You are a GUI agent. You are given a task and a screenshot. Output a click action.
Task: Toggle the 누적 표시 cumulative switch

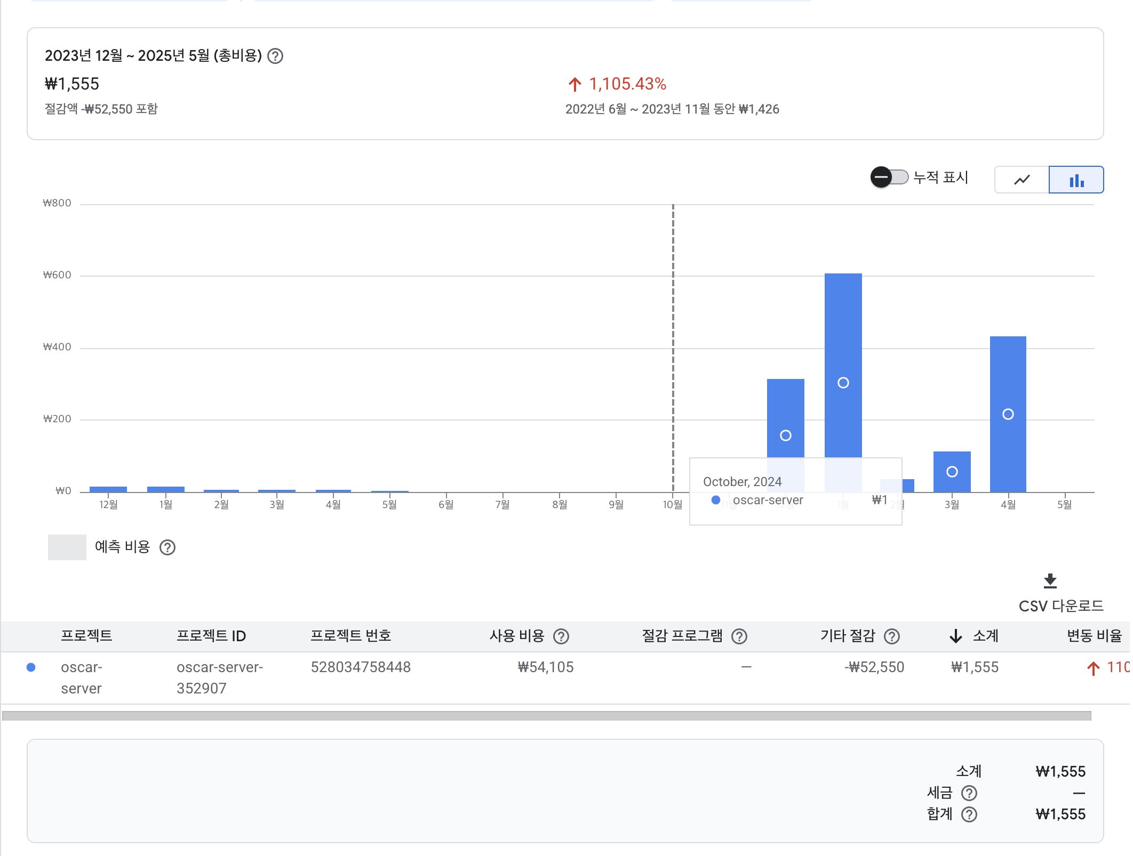[x=889, y=177]
